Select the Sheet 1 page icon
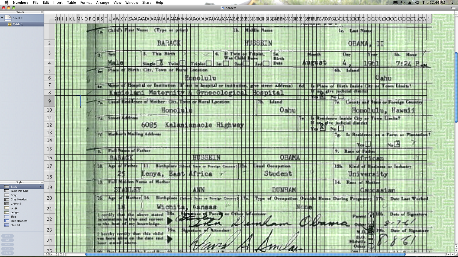This screenshot has width=458, height=257. pos(8,18)
